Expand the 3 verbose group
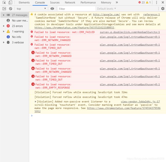Image resolution: width=166 pixels, height=162 pixels. (x=4, y=42)
